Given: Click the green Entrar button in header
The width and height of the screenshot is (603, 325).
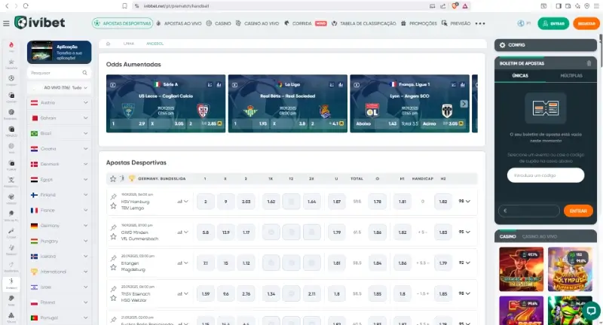Looking at the screenshot, I should tap(554, 23).
